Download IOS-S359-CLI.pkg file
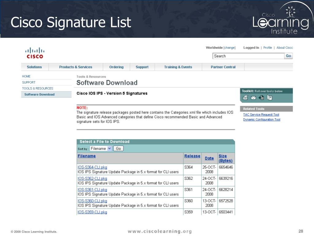 click(92, 212)
